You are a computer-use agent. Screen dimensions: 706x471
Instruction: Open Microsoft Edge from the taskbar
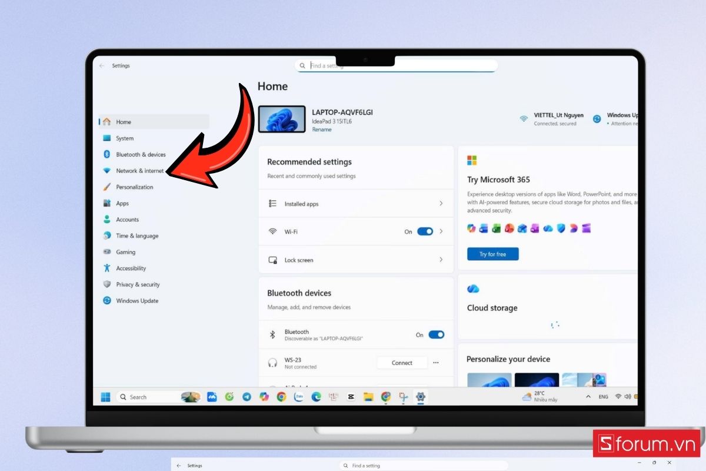pyautogui.click(x=316, y=397)
